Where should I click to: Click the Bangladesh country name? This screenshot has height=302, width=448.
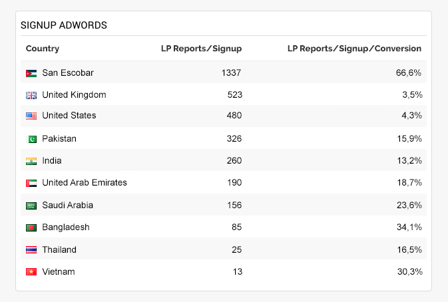[65, 227]
